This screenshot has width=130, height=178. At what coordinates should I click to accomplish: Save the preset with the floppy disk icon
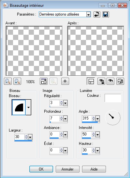coord(106,14)
